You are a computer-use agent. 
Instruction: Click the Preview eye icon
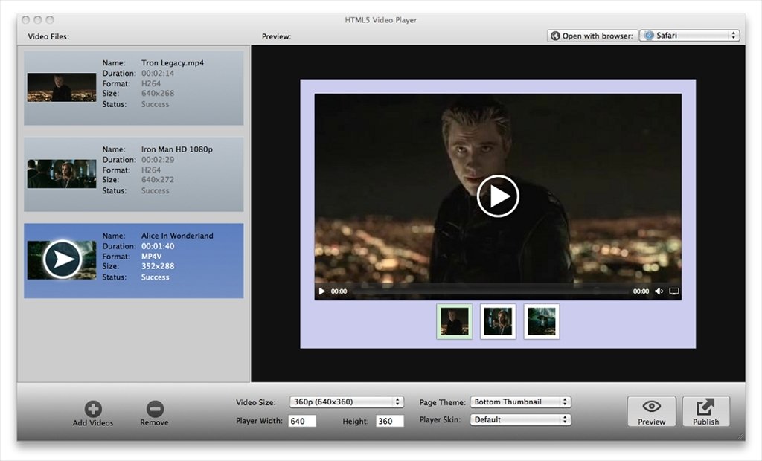point(651,407)
